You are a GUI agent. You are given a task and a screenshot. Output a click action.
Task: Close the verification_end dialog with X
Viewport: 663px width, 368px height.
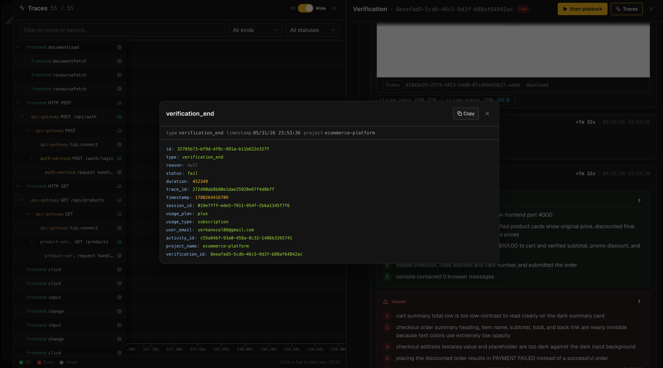click(x=487, y=114)
